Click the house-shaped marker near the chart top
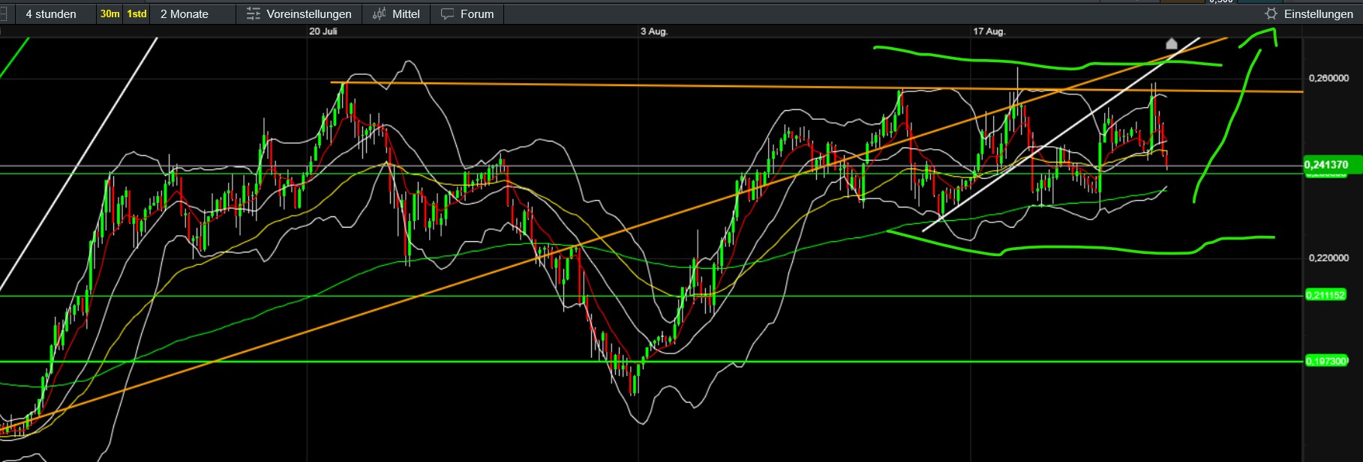Image resolution: width=1363 pixels, height=462 pixels. pyautogui.click(x=1172, y=43)
